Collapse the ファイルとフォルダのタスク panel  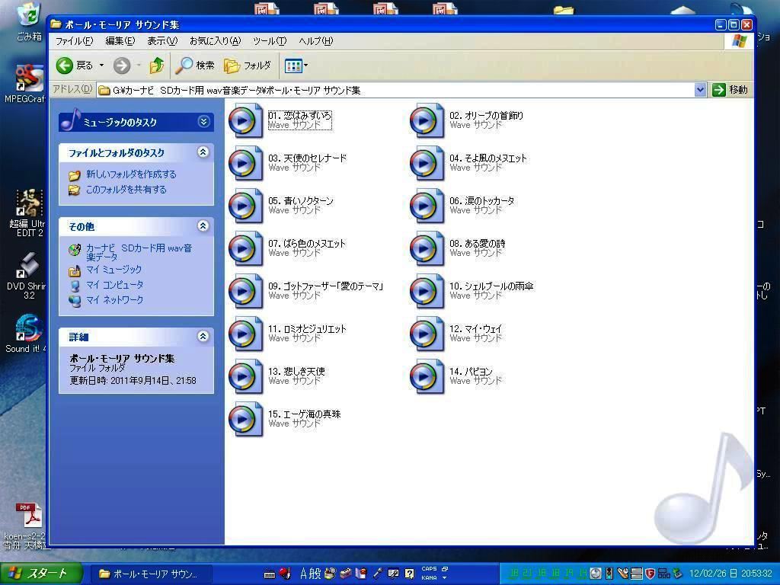pos(203,152)
